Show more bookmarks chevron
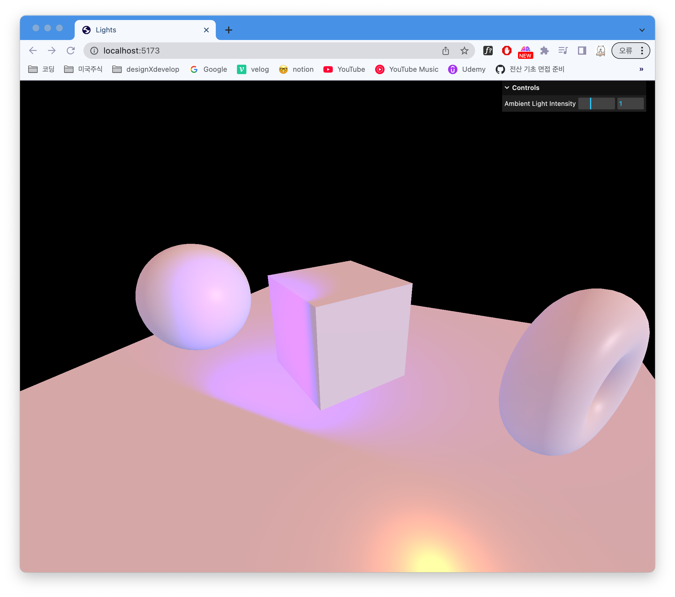Viewport: 675px width, 597px height. (641, 69)
